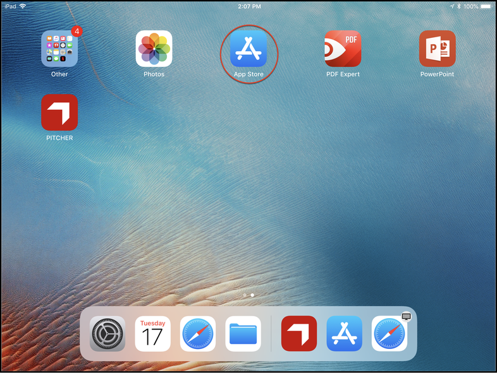
Task: Launch PDF Expert
Action: coord(343,49)
